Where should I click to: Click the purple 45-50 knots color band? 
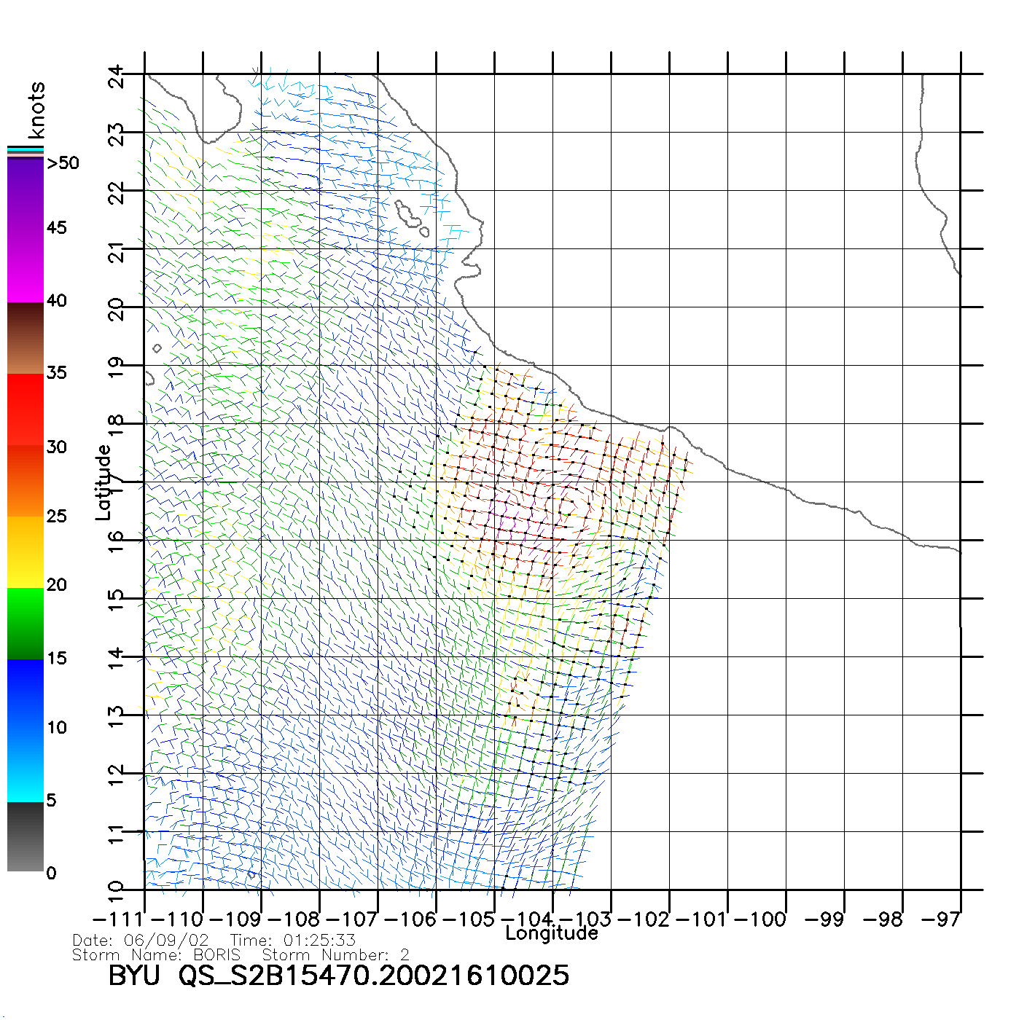point(26,193)
